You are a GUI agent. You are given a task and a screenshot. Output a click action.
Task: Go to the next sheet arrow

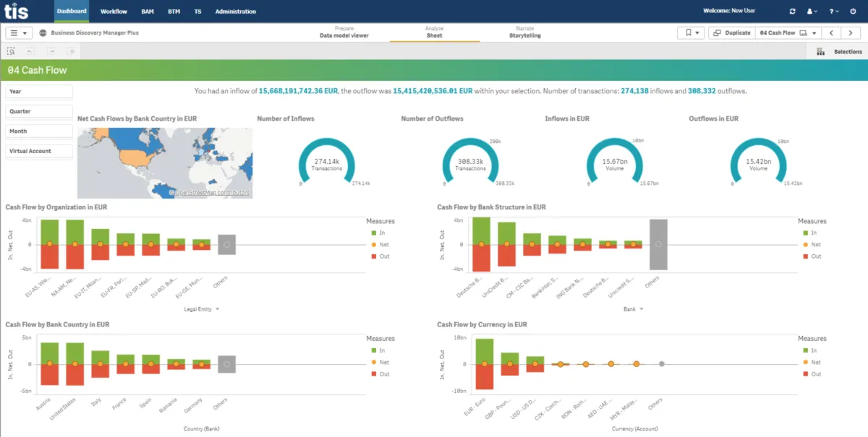click(x=851, y=33)
